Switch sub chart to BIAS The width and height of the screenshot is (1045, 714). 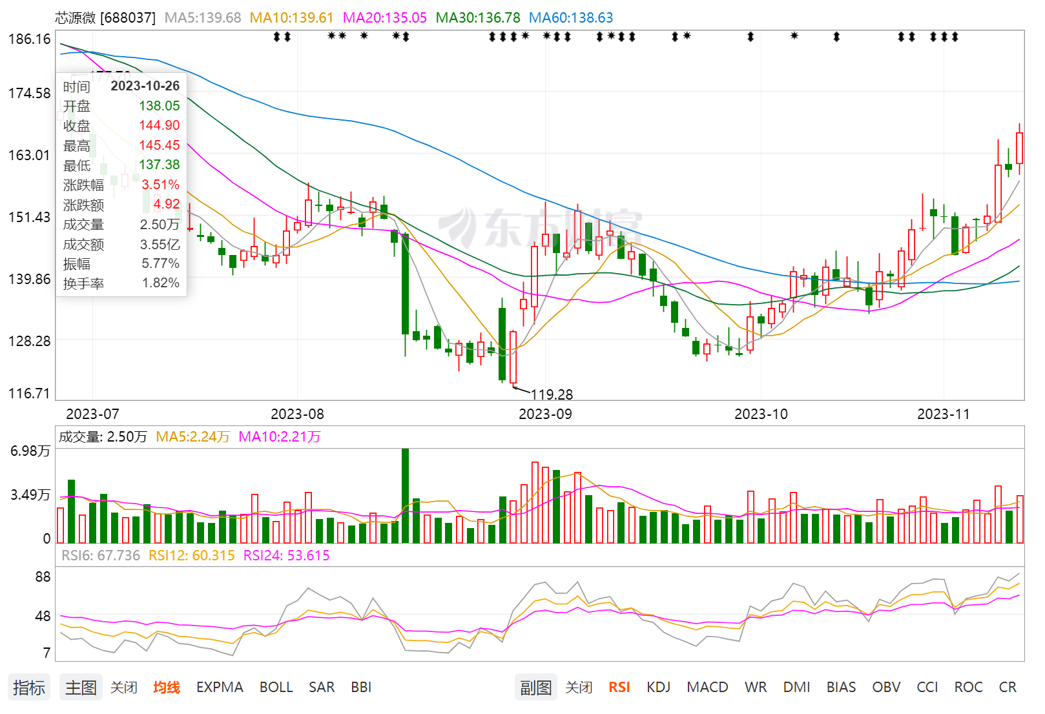pos(841,688)
